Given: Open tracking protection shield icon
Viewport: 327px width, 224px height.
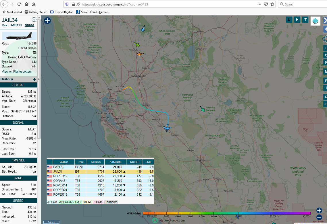Looking at the screenshot, I should coord(67,4).
